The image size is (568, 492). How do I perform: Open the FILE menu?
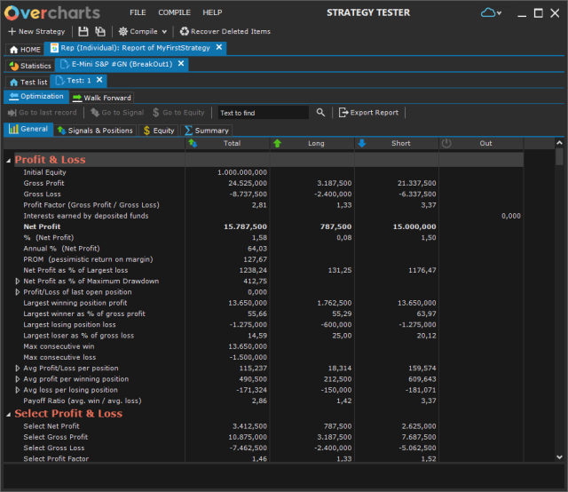tap(138, 12)
